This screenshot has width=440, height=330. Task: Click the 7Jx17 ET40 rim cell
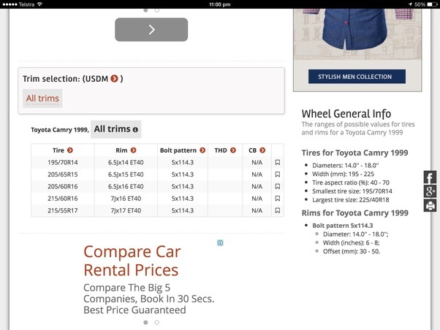[126, 210]
